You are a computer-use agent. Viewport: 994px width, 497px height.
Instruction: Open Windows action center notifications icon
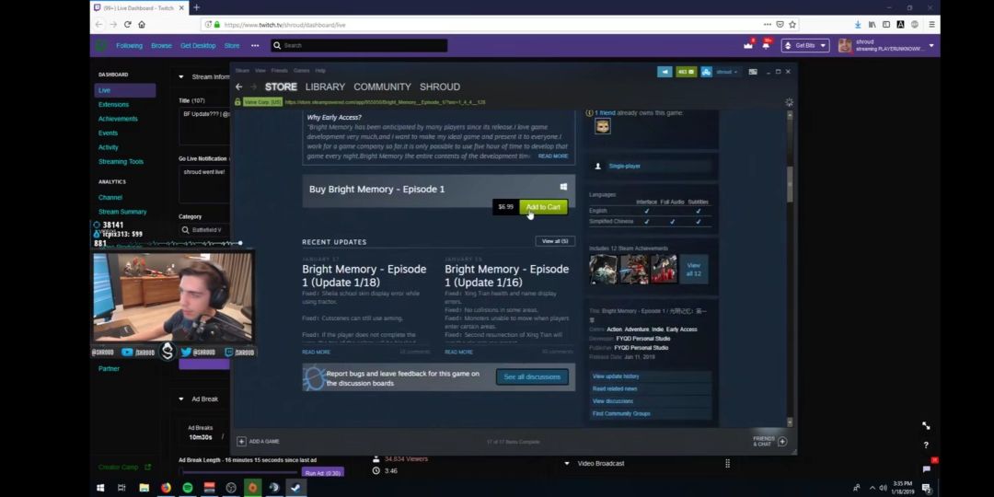(926, 488)
